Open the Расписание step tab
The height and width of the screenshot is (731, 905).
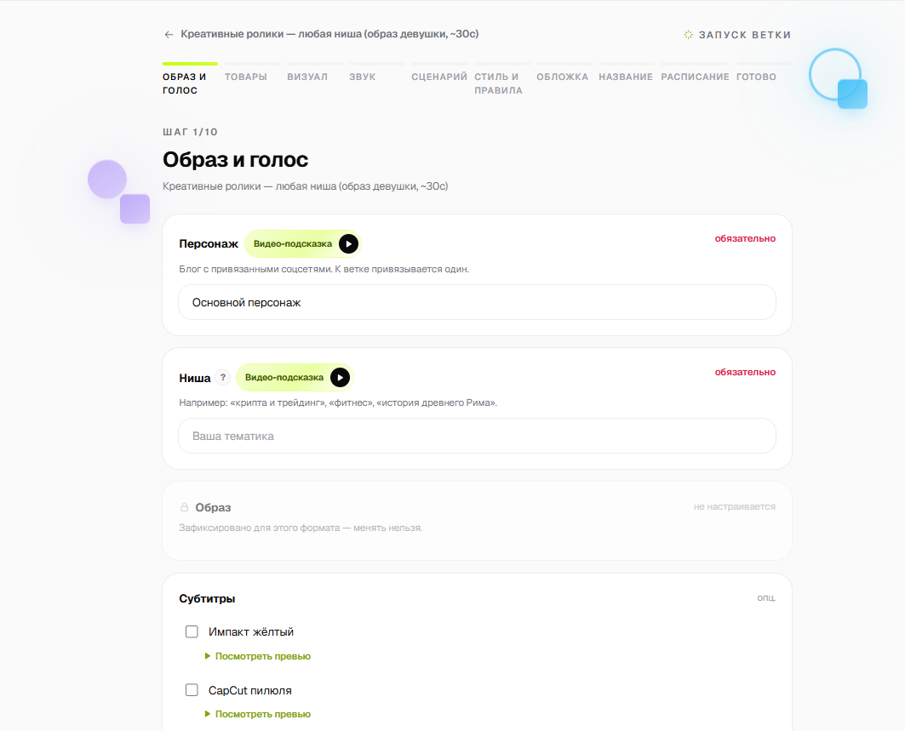click(695, 77)
